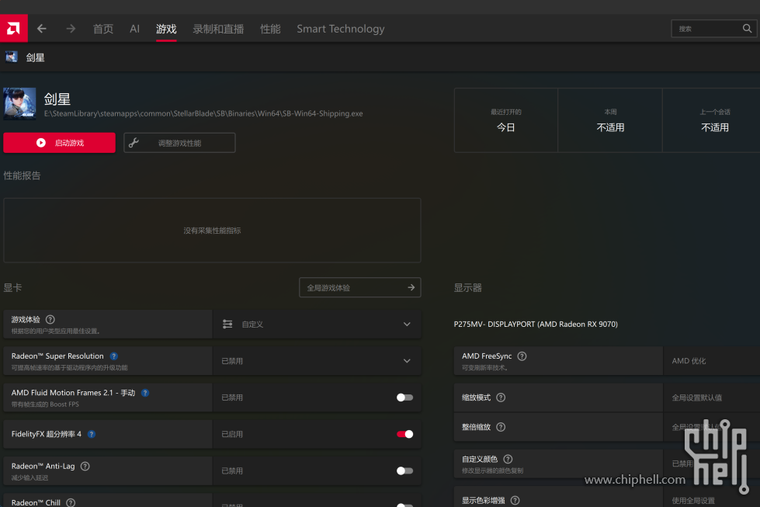Open the 缩放模式 全局设置默认值 dropdown
The height and width of the screenshot is (507, 760).
(x=711, y=398)
